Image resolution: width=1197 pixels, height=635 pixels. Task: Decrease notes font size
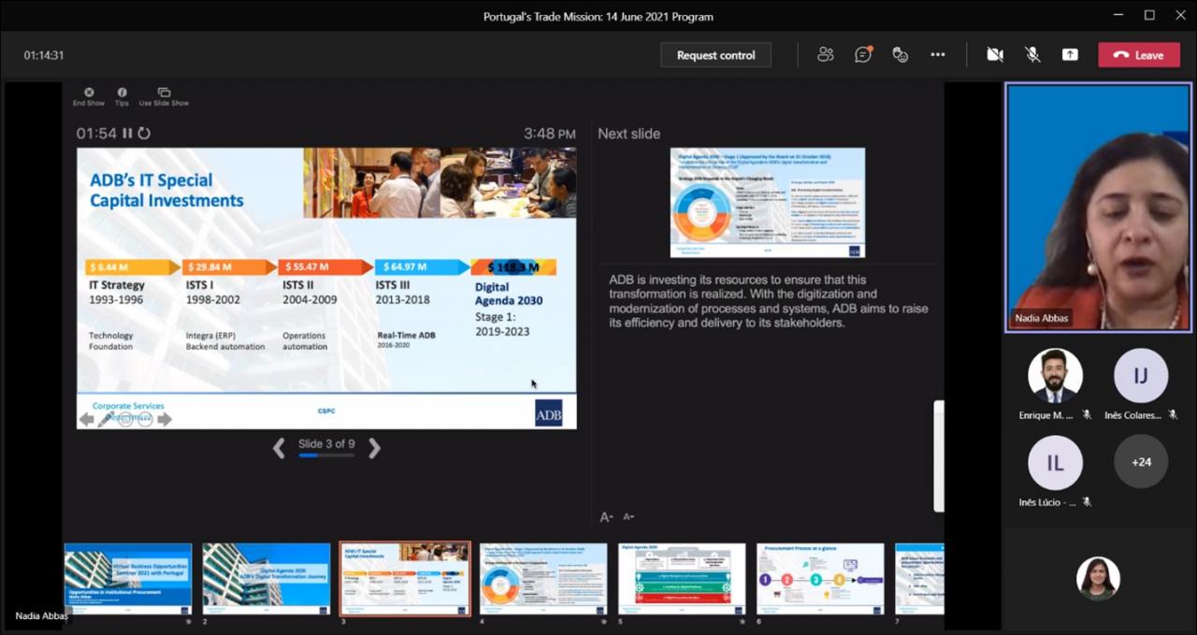click(x=628, y=517)
